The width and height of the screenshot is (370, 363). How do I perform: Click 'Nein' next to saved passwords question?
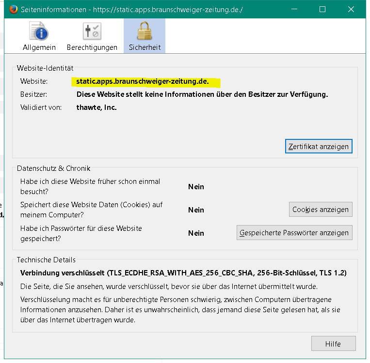point(196,233)
